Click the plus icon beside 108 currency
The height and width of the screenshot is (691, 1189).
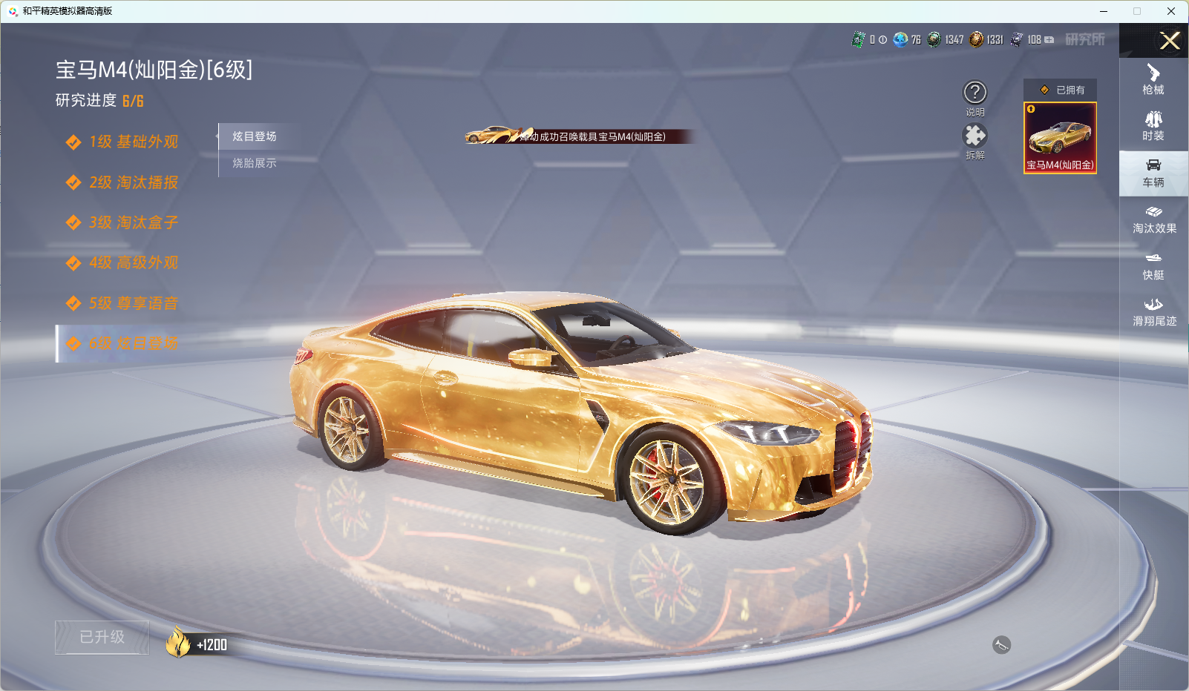1049,40
